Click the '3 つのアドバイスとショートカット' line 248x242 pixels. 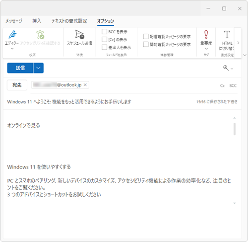[54, 194]
